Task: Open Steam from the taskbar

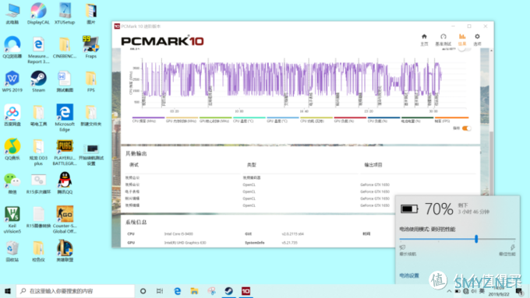Action: coord(229,291)
